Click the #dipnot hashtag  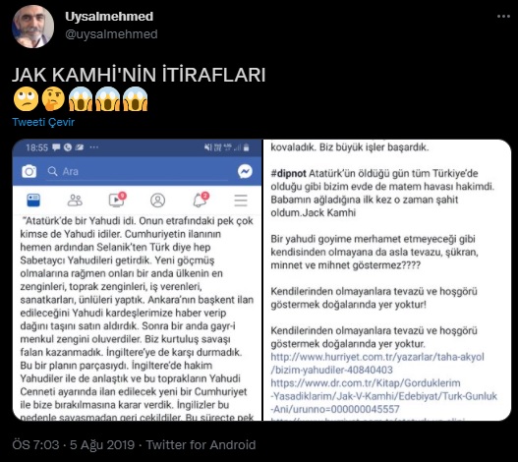288,174
